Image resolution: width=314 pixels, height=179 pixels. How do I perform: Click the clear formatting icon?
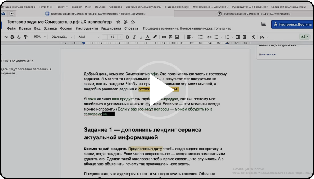point(253,37)
